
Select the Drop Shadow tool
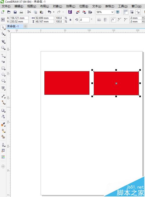[3, 111]
